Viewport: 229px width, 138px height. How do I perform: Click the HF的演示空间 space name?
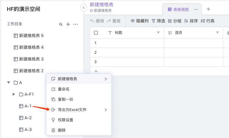pos(24,9)
